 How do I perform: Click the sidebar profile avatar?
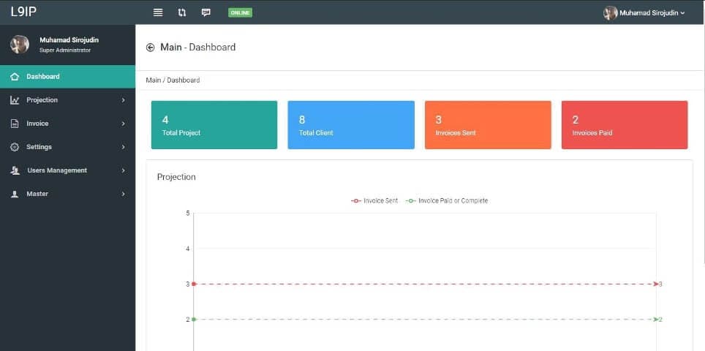coord(20,45)
